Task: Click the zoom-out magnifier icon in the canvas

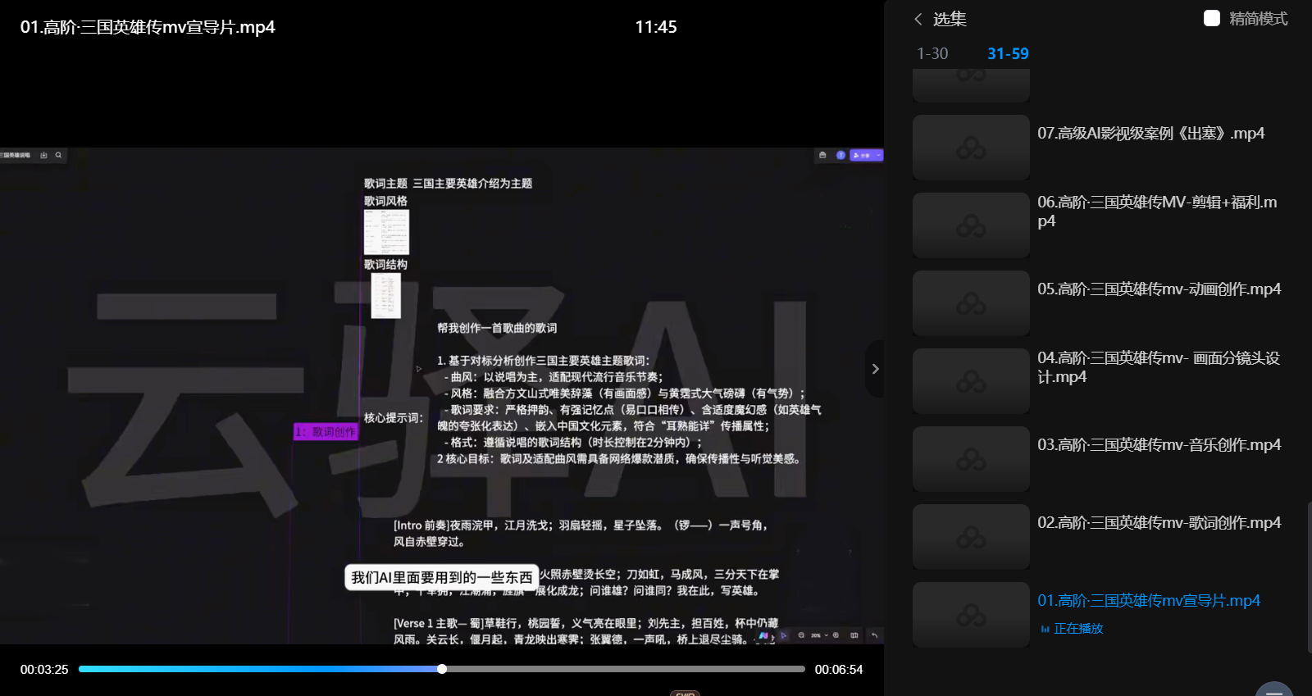Action: [801, 635]
